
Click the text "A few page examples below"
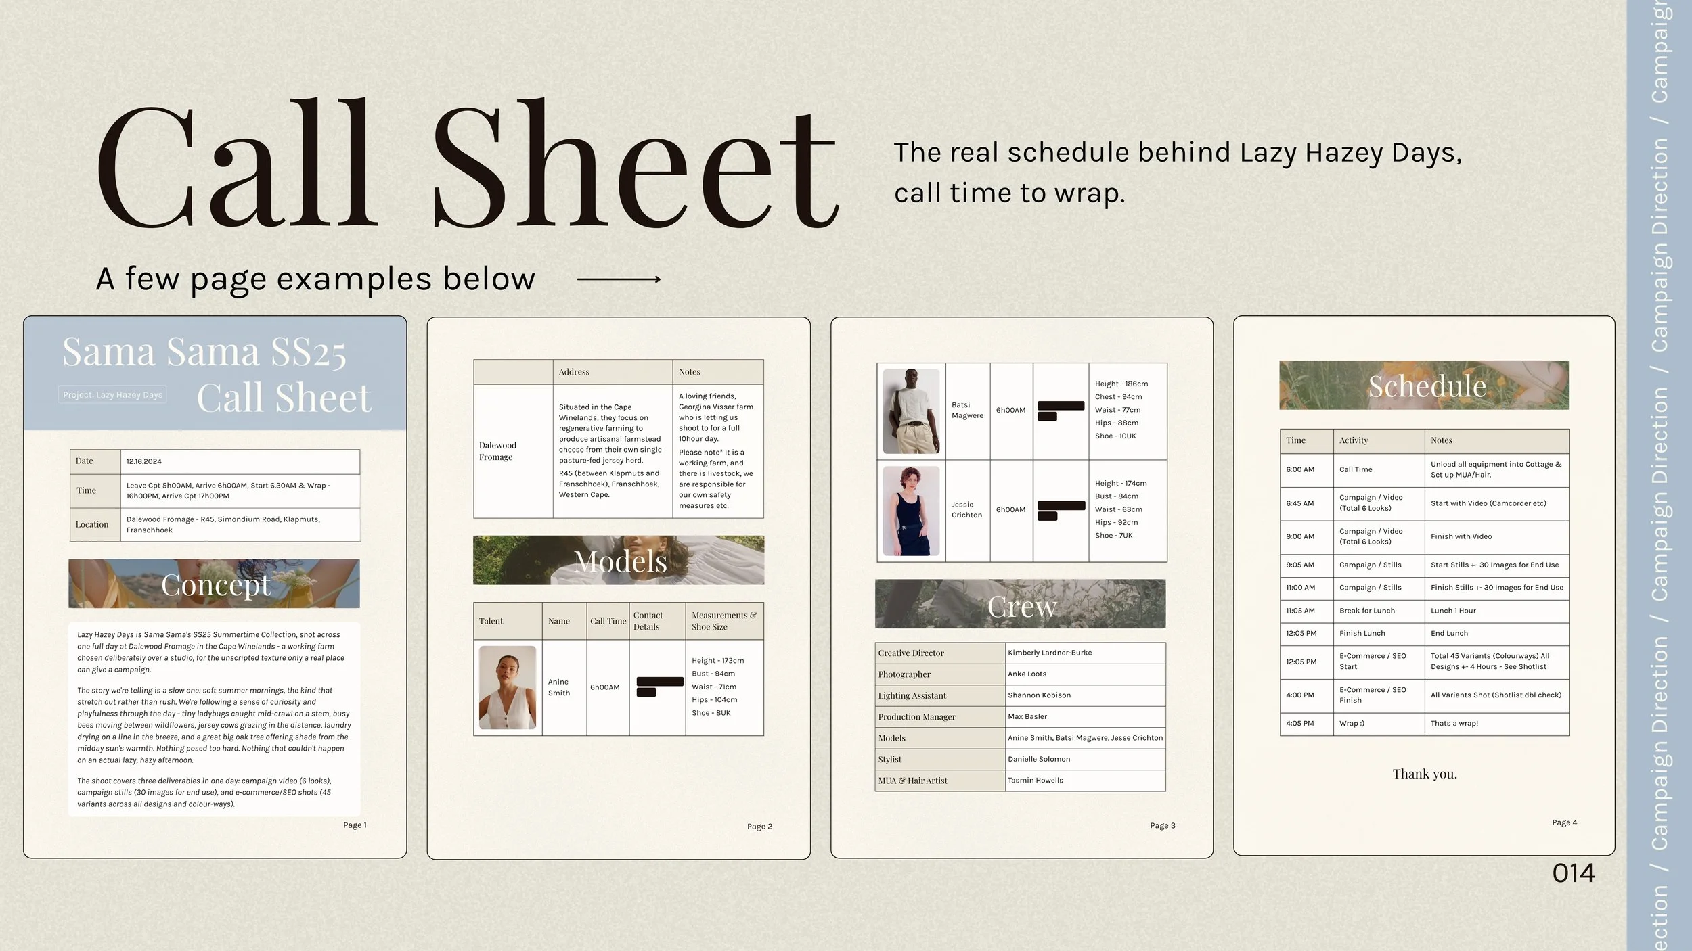pyautogui.click(x=315, y=279)
